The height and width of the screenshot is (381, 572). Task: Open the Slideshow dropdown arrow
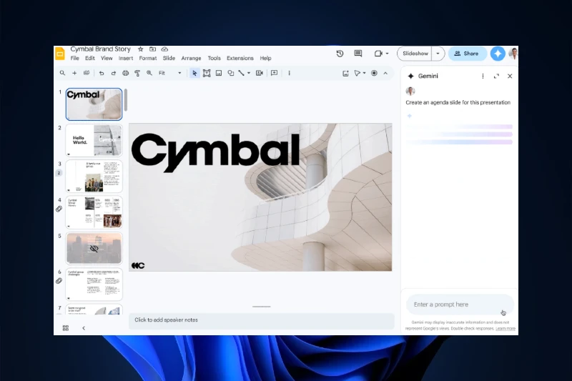438,54
